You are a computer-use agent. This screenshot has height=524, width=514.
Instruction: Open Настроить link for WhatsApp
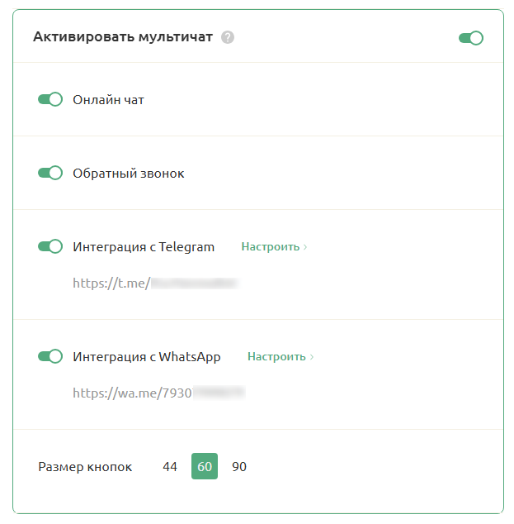[x=276, y=356]
